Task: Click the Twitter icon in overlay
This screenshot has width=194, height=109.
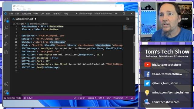Action: 147,83
